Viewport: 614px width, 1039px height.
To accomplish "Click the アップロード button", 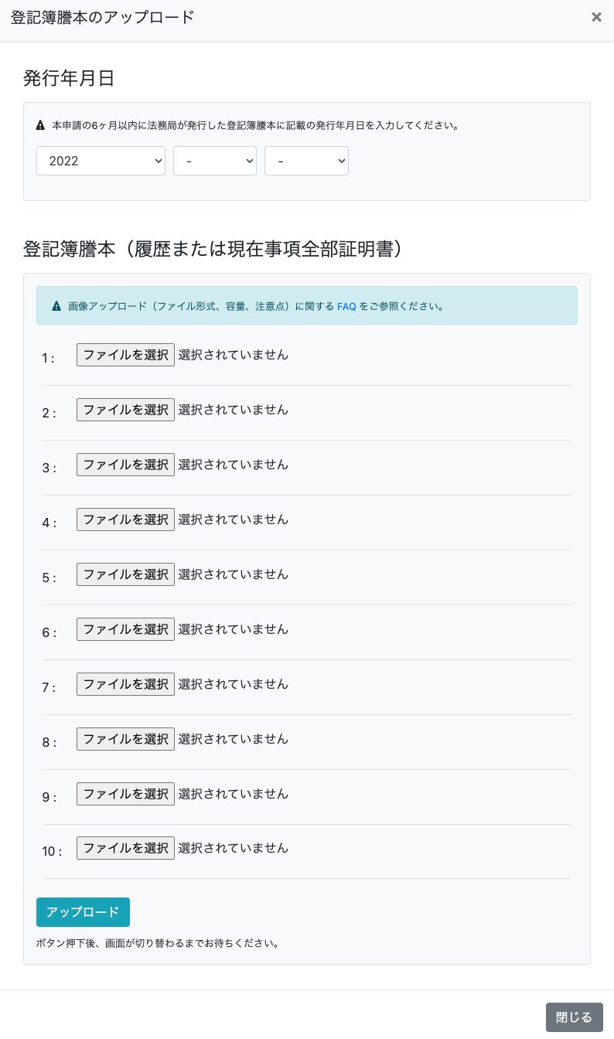I will tap(83, 912).
